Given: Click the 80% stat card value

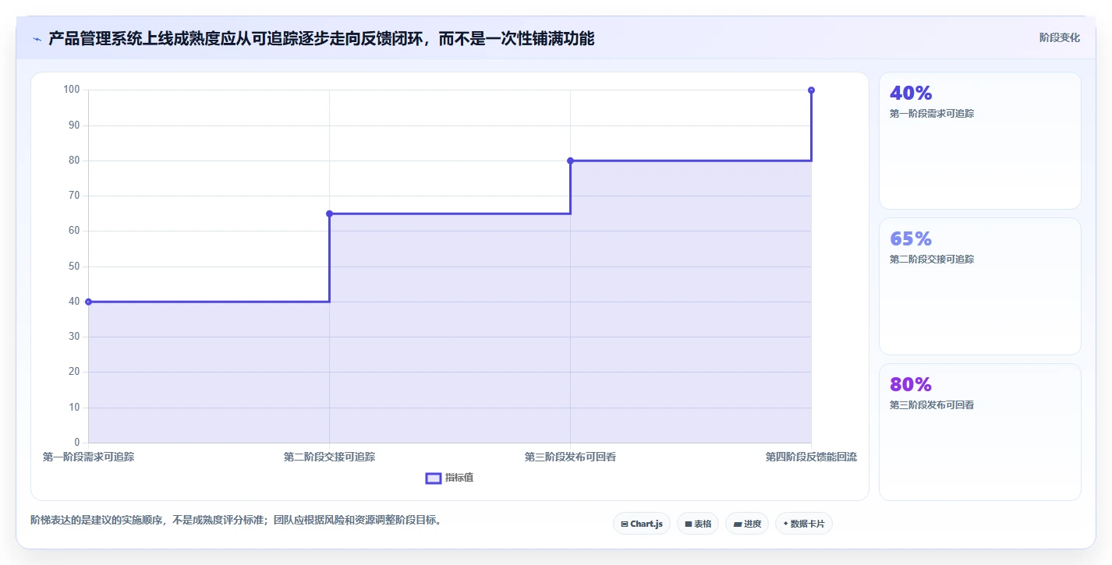Looking at the screenshot, I should 911,385.
